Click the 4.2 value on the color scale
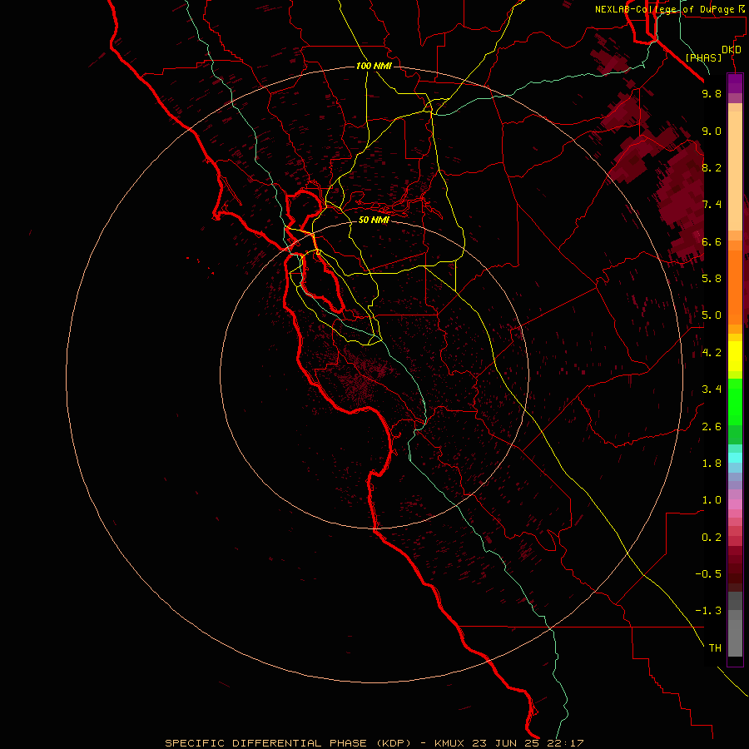Screen dimensions: 749x749 click(x=712, y=353)
